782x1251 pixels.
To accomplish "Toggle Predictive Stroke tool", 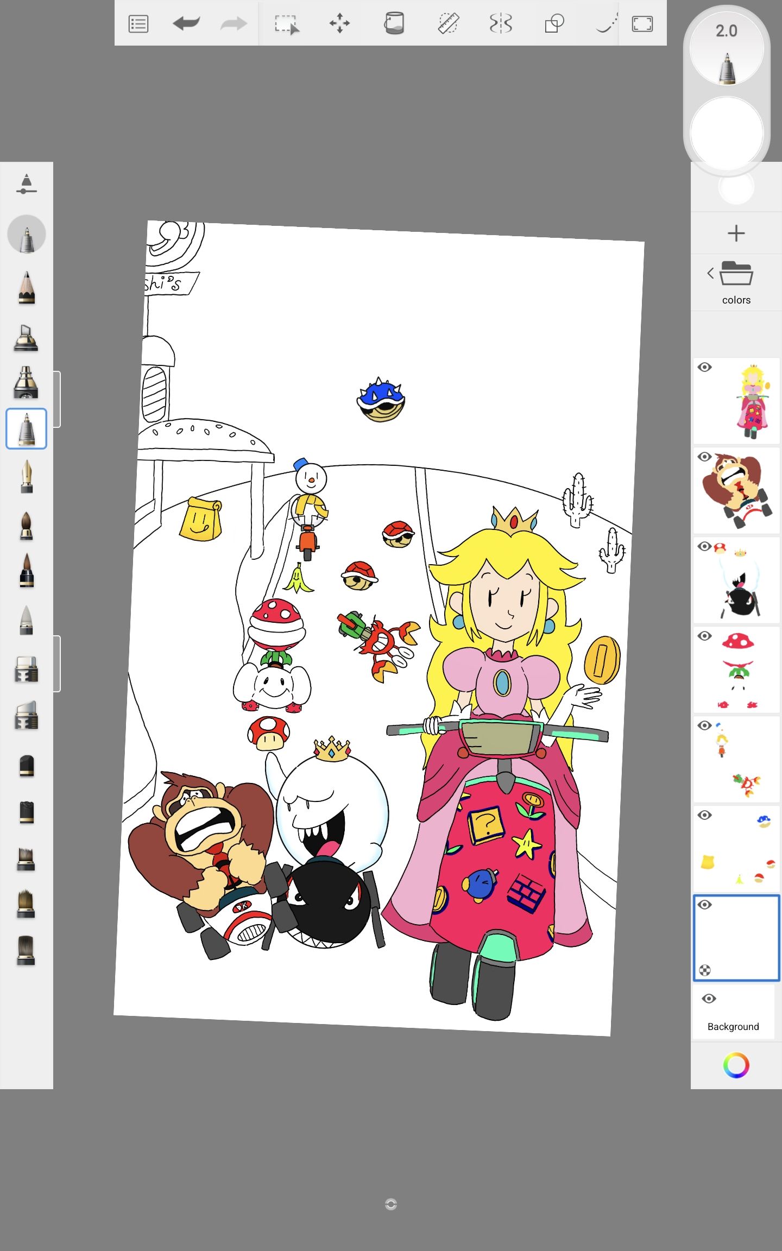I will point(607,23).
